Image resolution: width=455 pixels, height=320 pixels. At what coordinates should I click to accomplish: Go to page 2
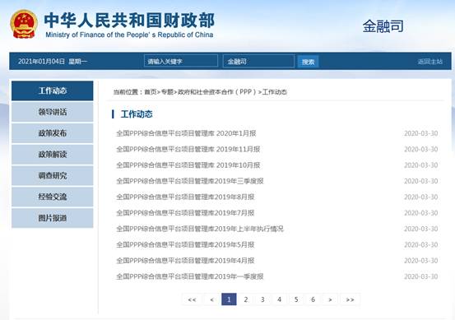[x=246, y=299]
